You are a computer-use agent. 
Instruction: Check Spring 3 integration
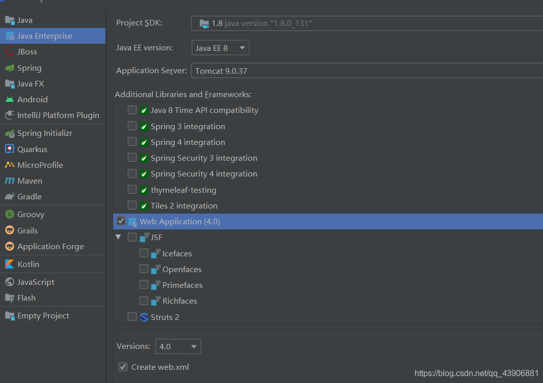point(132,126)
